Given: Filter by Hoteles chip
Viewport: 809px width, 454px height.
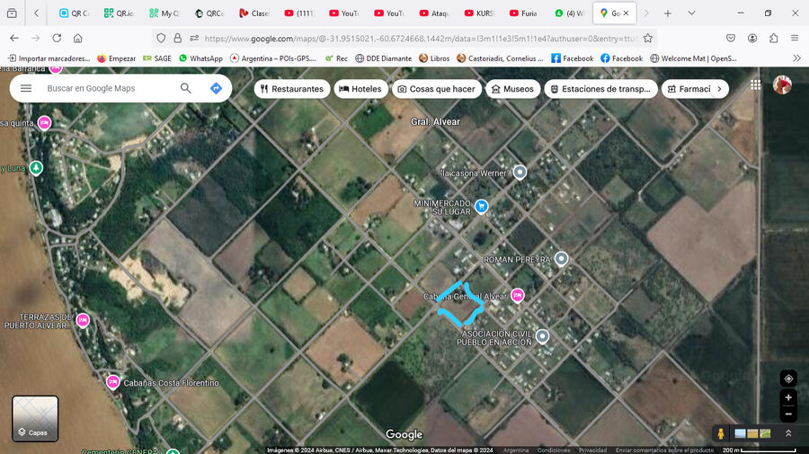Looking at the screenshot, I should pos(360,89).
